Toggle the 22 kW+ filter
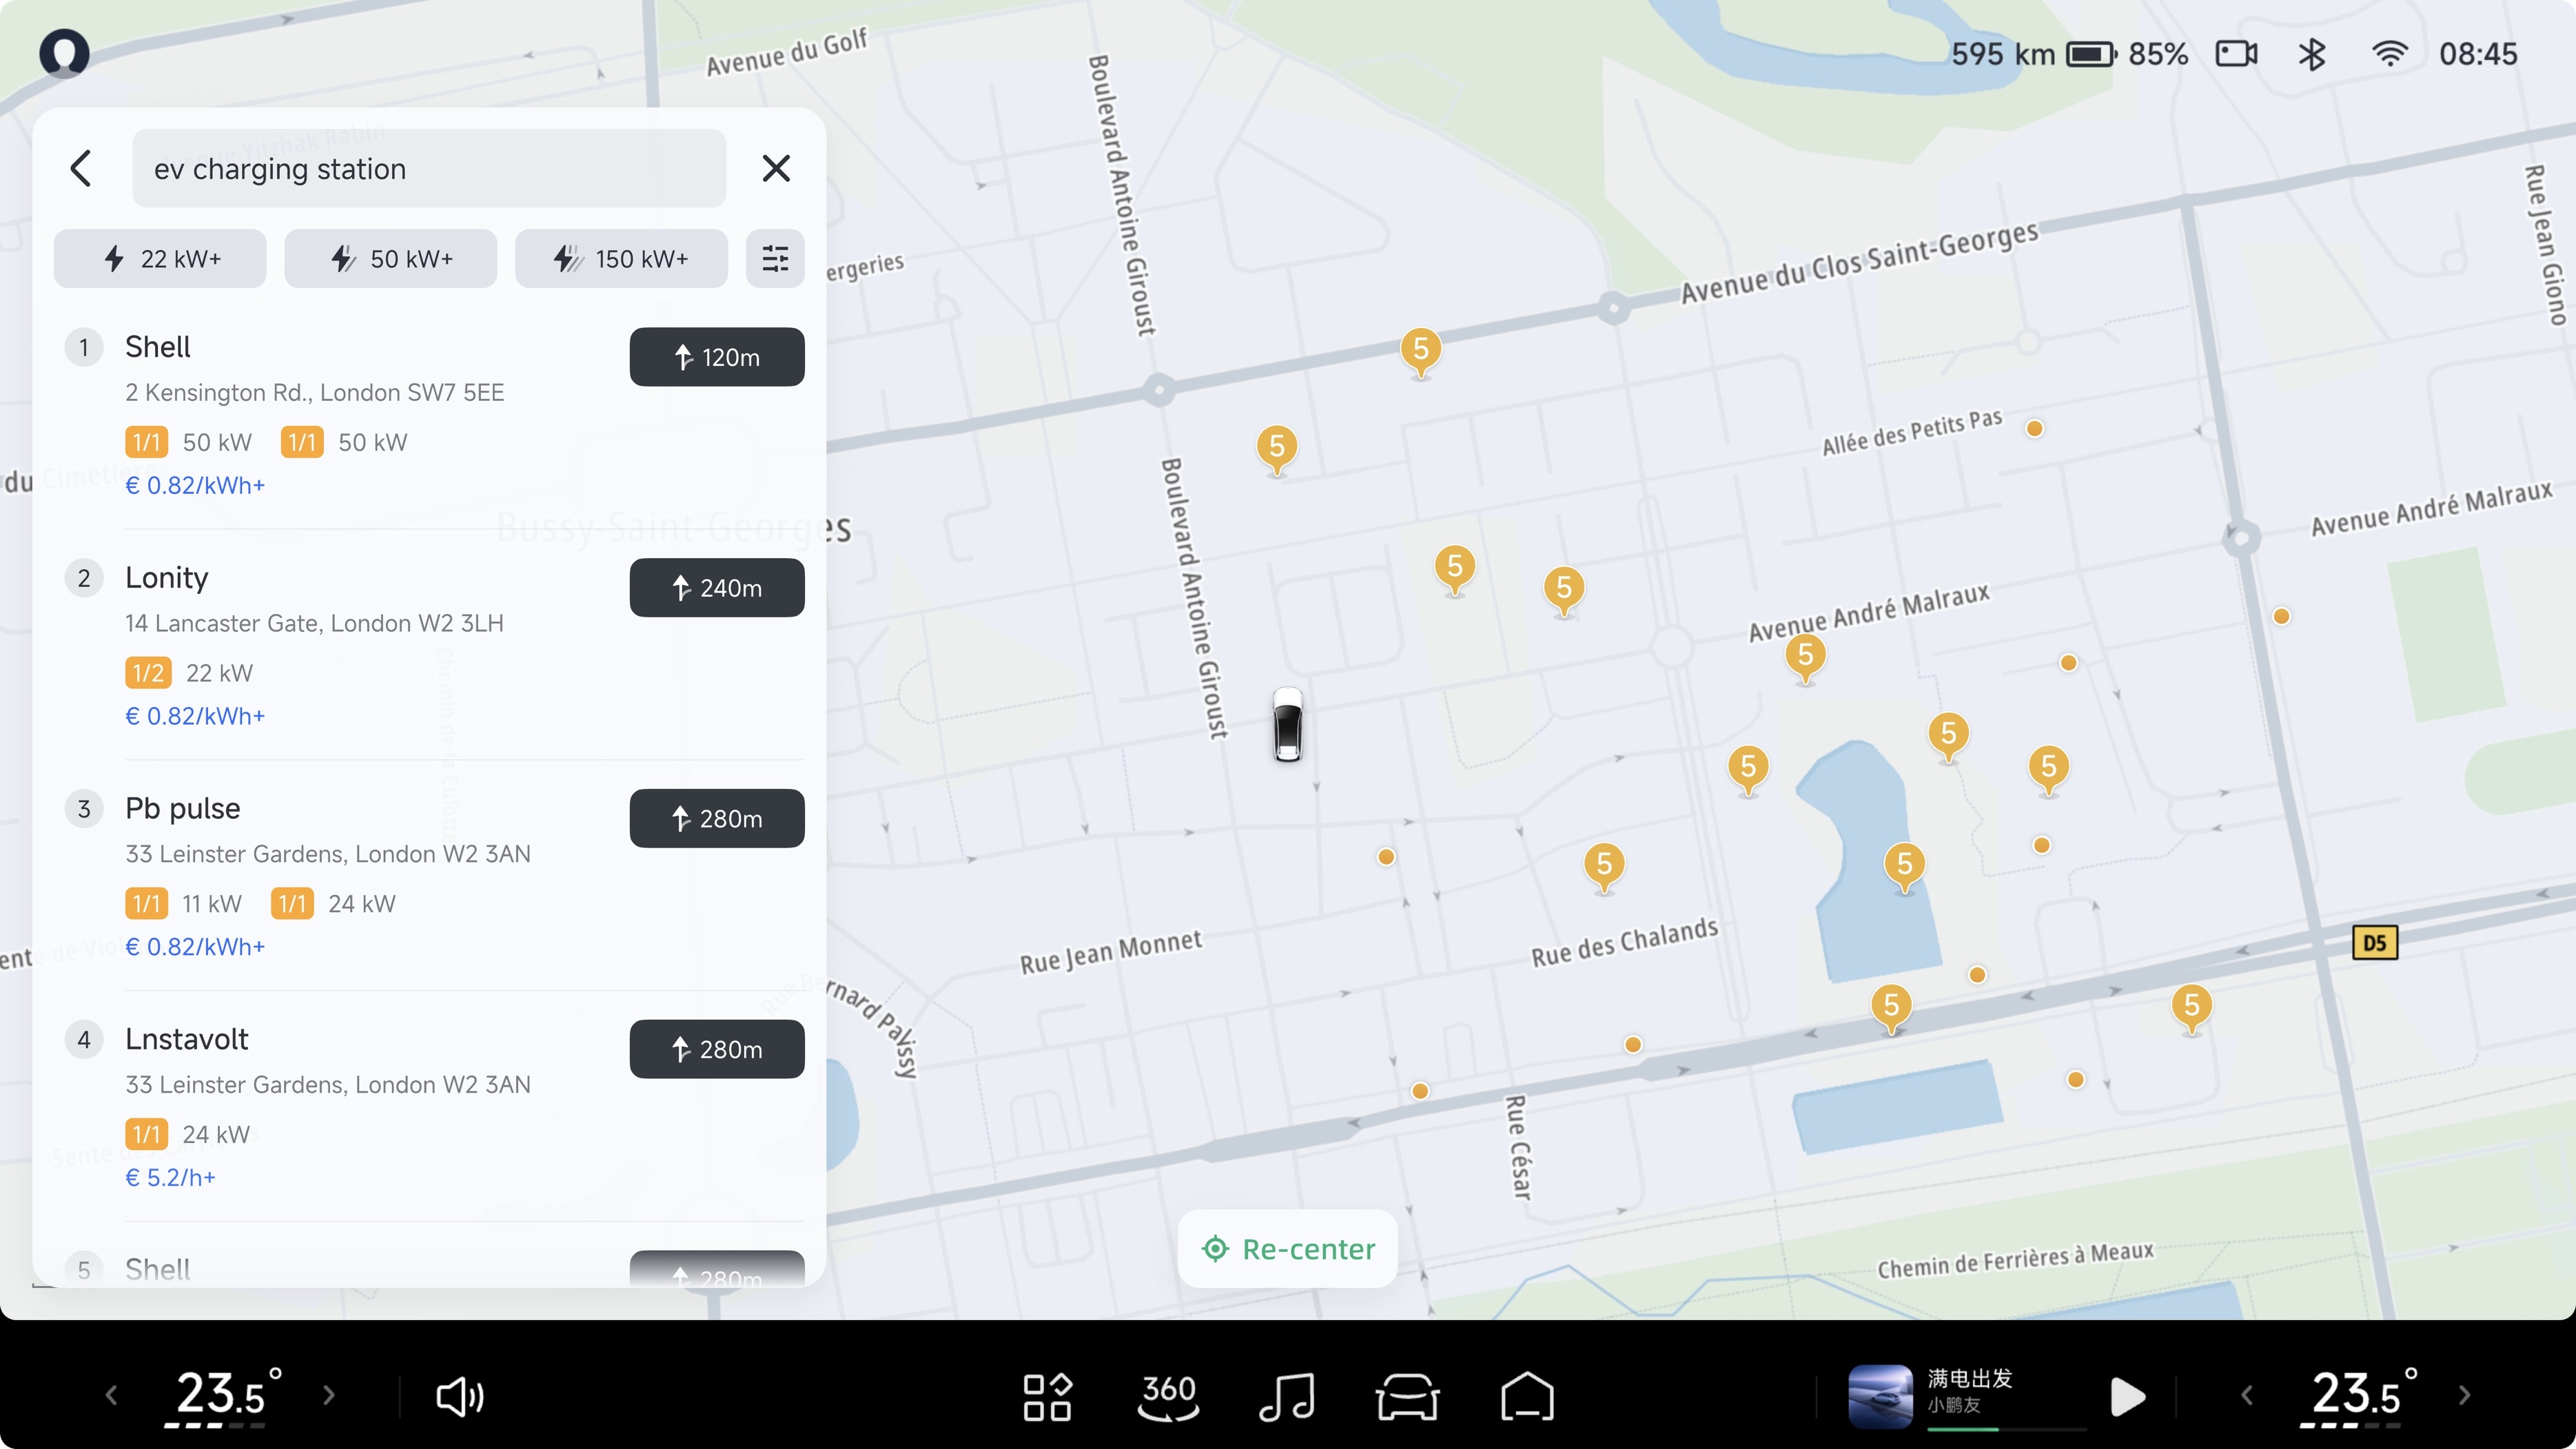Viewport: 2576px width, 1449px height. 160,258
